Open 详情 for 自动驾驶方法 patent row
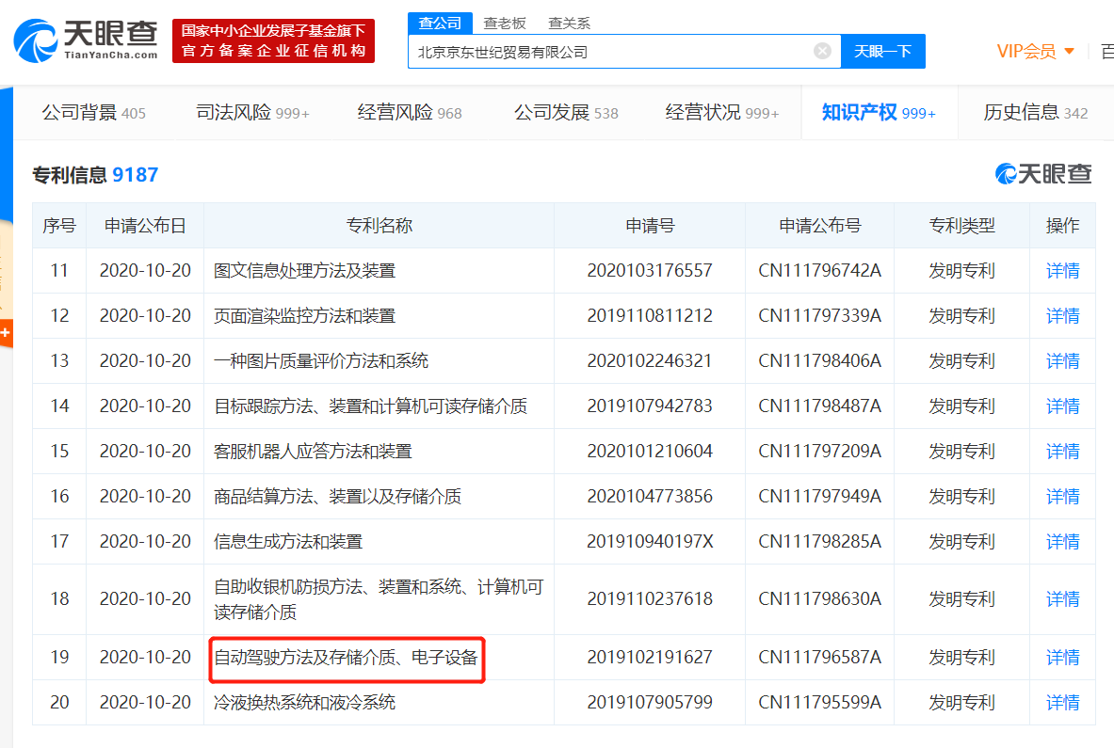 pyautogui.click(x=1063, y=657)
